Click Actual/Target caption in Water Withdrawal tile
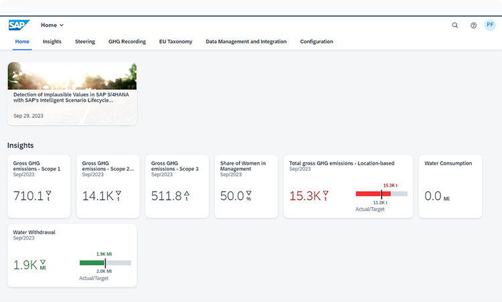The image size is (502, 302). (94, 279)
